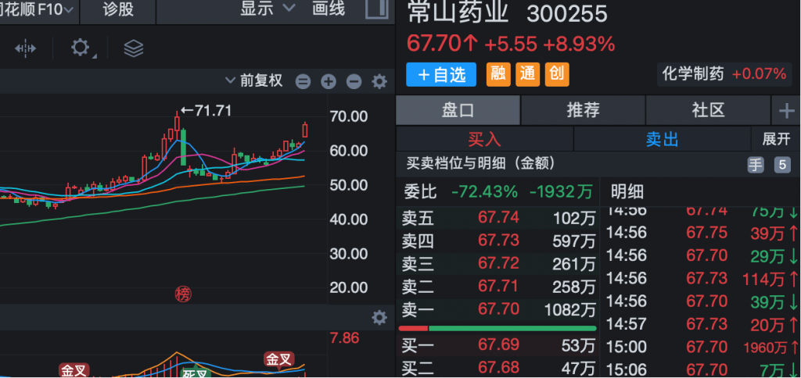Click the blue +自选 button
Image resolution: width=801 pixels, height=378 pixels.
point(441,74)
